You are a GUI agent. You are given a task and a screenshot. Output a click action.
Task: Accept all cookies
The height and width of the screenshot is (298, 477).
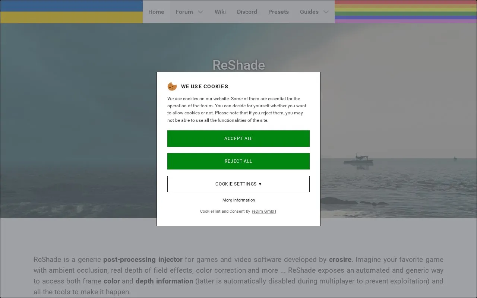[x=238, y=139]
